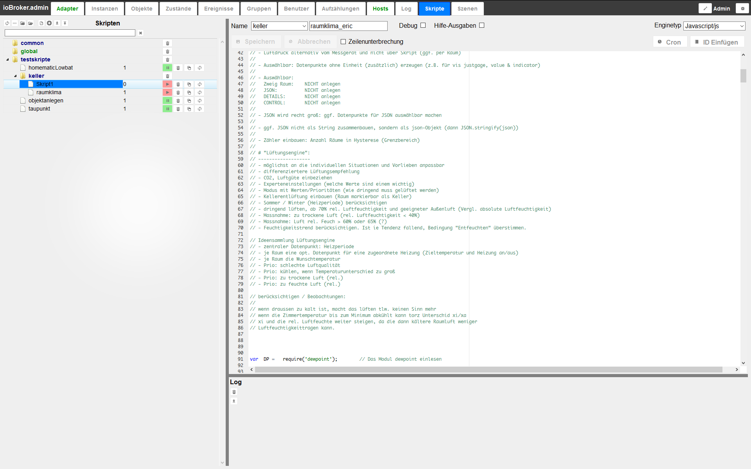Clear the log with the trash icon
The image size is (751, 469).
(234, 392)
